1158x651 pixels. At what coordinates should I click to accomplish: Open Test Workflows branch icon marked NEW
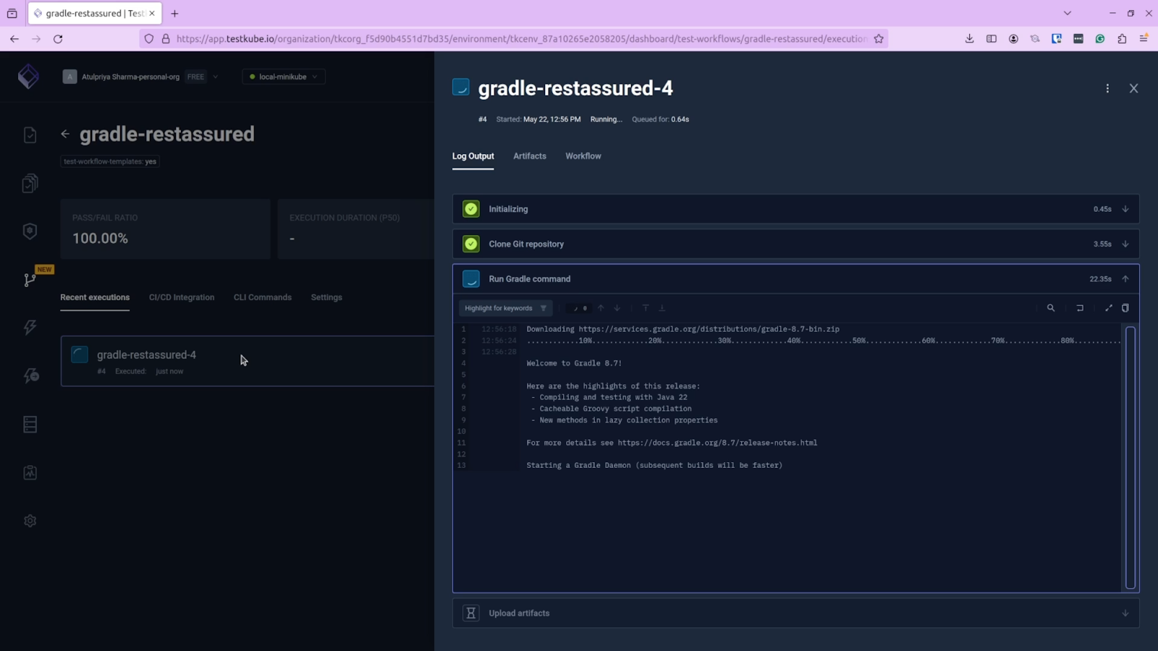point(30,280)
